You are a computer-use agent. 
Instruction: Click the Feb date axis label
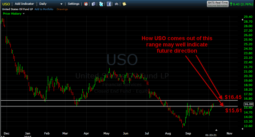(47, 133)
